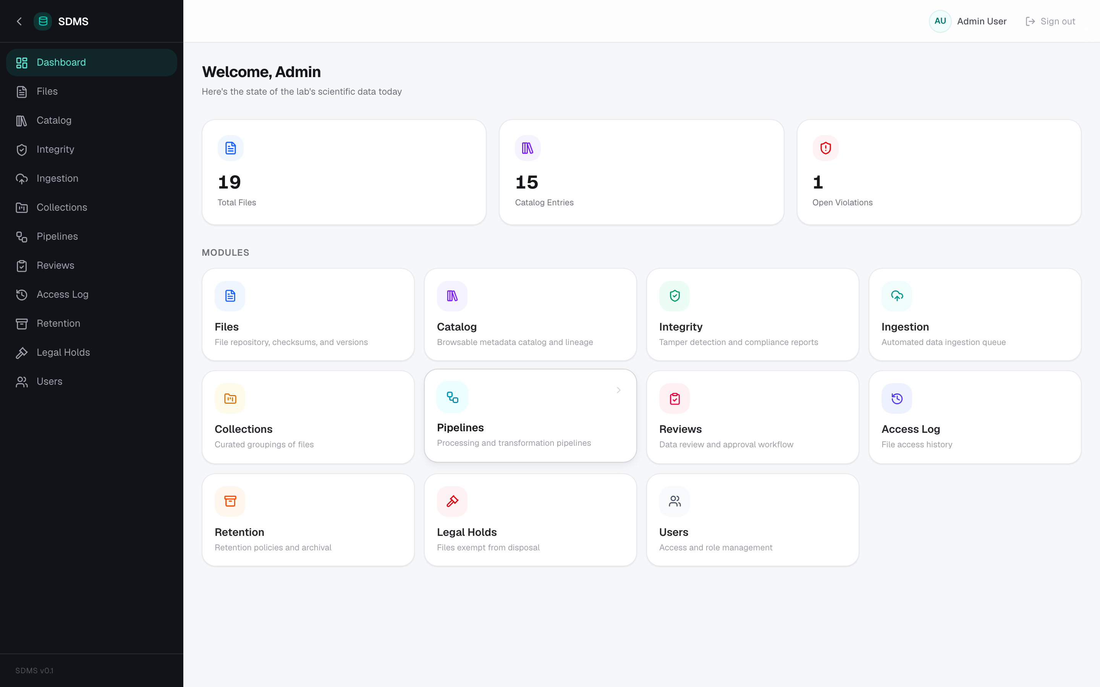Open the Pipelines module card title
This screenshot has width=1100, height=687.
pyautogui.click(x=461, y=428)
